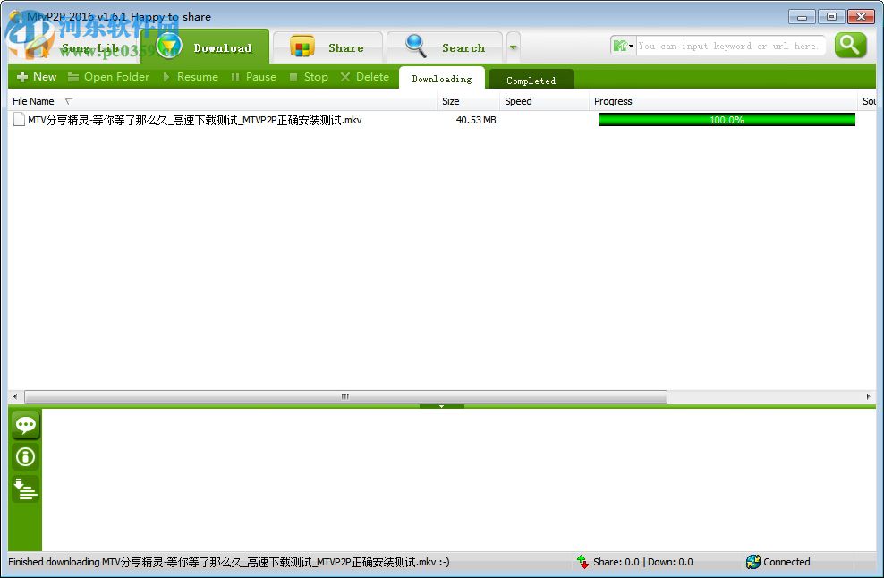The height and width of the screenshot is (578, 884).
Task: Click the green magnifier search button
Action: coord(850,45)
